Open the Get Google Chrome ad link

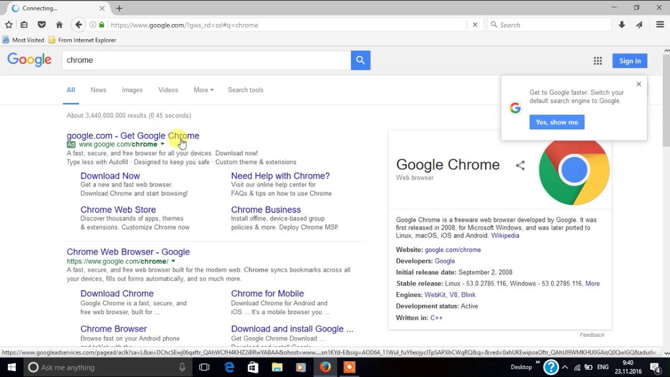pos(133,136)
